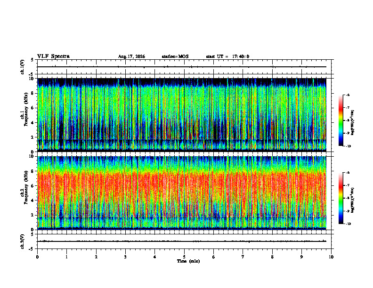The width and height of the screenshot is (373, 288).
Task: Click the Time (min) axis label
Action: (x=188, y=261)
